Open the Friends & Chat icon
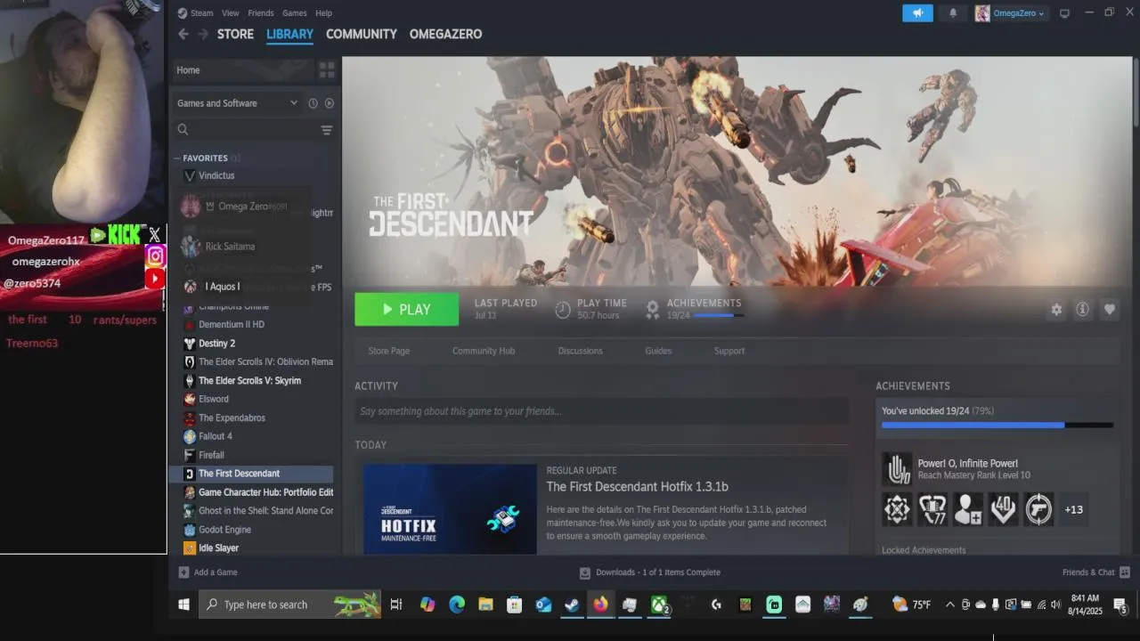This screenshot has height=641, width=1140. pos(1125,572)
